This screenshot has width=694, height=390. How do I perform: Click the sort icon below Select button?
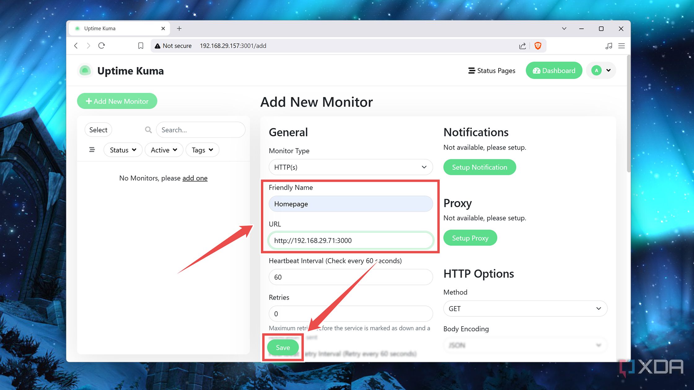92,149
